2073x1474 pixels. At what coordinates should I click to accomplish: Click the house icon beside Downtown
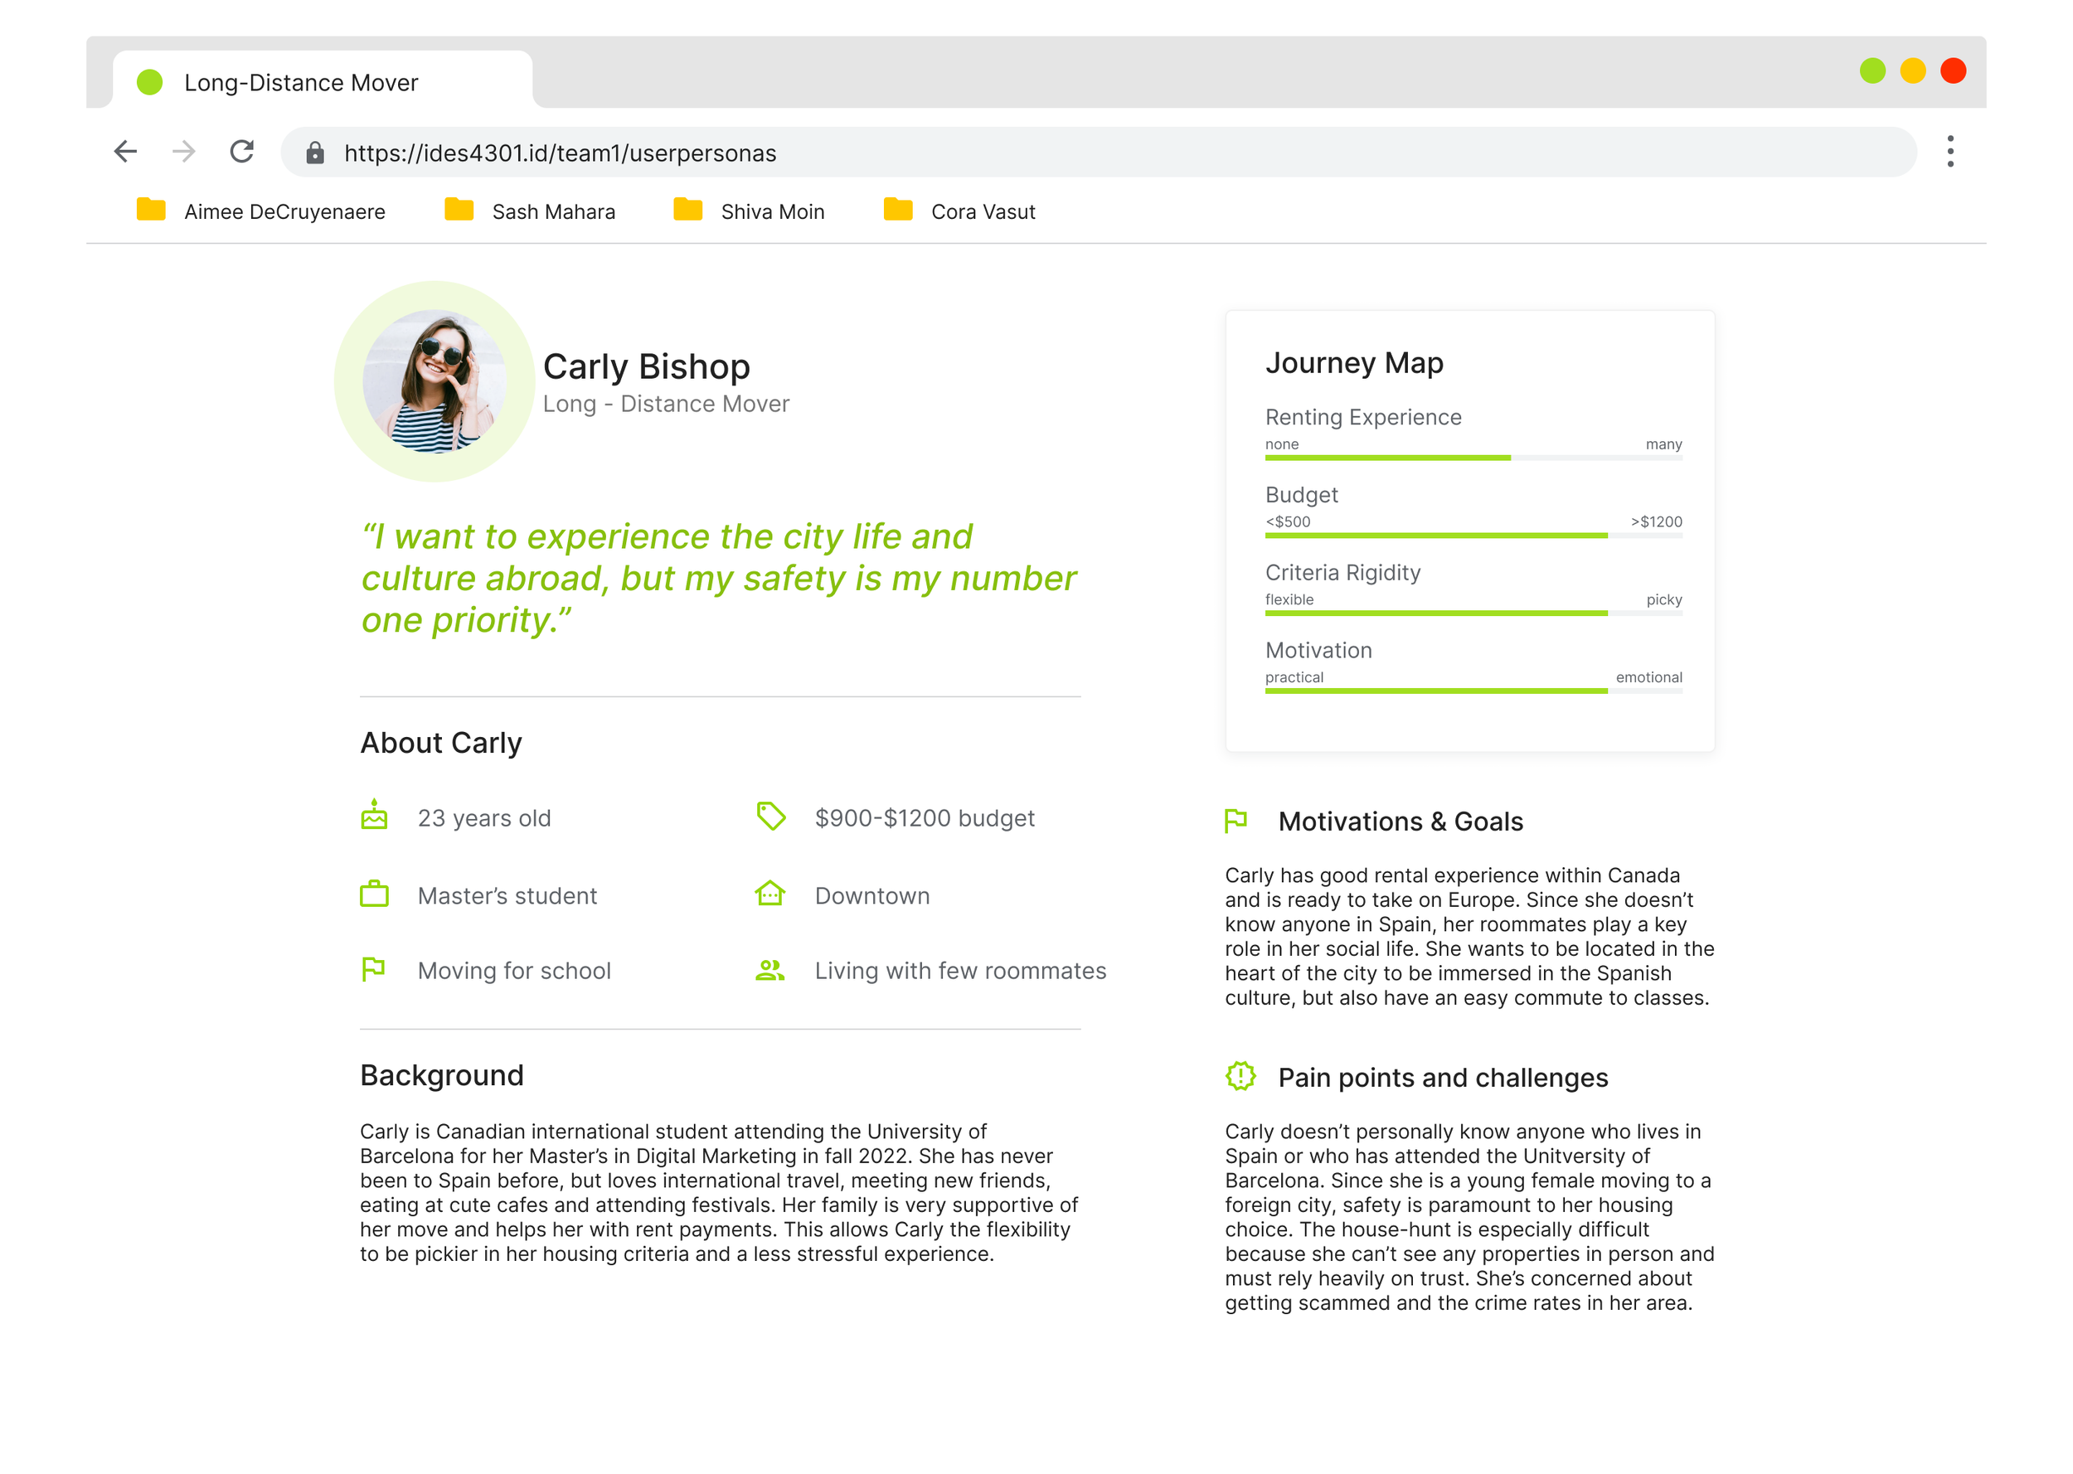click(769, 892)
